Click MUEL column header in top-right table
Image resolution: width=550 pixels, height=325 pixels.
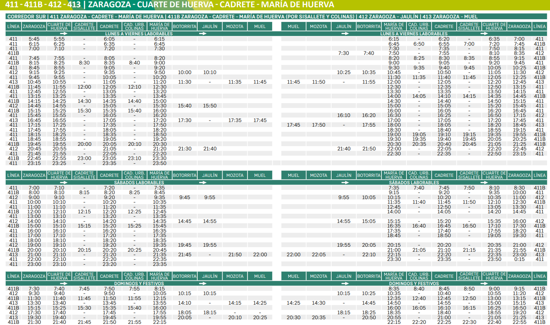tap(293, 26)
